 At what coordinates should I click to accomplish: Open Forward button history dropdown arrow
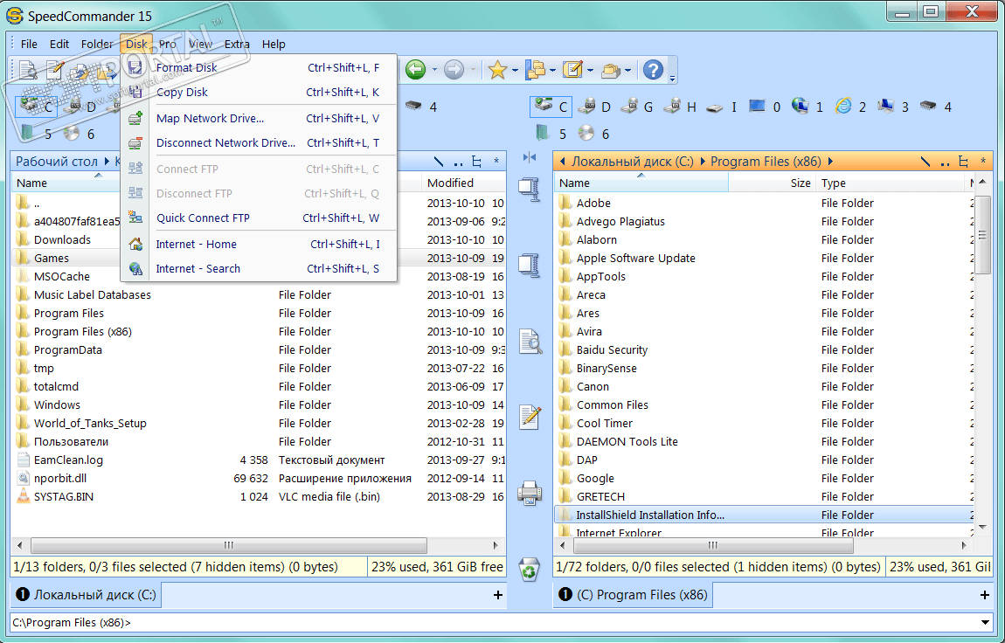tap(473, 70)
